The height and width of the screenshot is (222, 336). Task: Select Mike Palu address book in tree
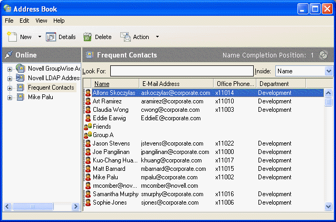[41, 97]
